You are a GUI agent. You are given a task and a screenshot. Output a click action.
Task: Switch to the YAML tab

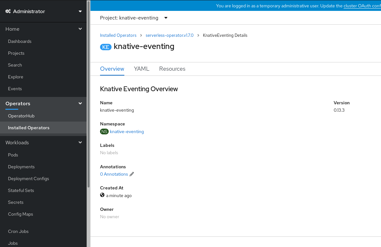[142, 69]
